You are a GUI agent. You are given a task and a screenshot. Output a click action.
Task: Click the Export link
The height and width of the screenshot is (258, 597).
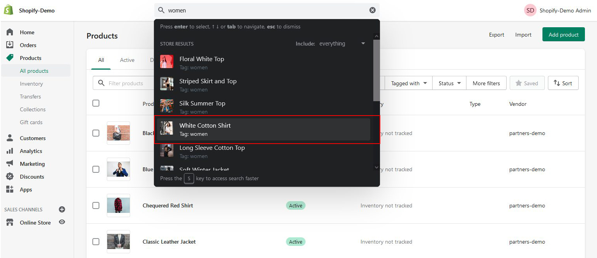[496, 35]
